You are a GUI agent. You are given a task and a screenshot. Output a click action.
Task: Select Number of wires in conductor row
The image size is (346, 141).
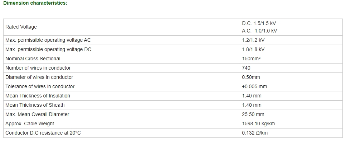pos(173,68)
